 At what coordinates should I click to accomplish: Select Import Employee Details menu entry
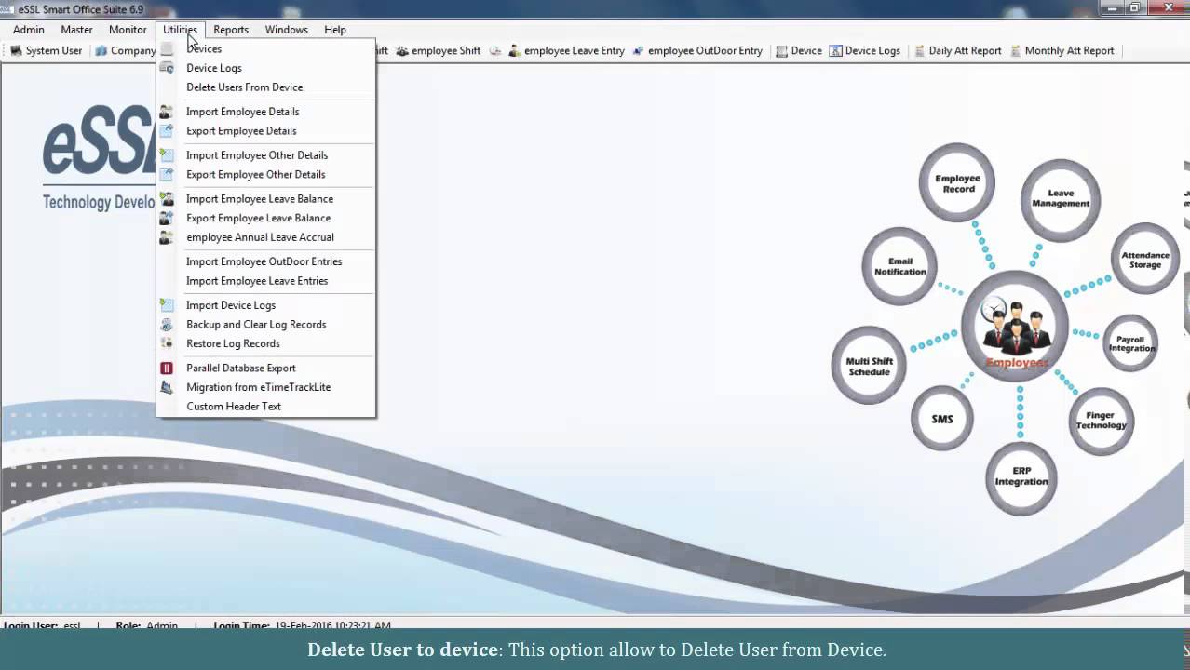266,112
